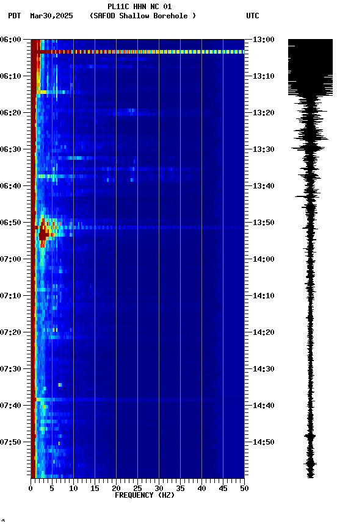Click the station title PL11C HHN NC 01

(x=139, y=6)
